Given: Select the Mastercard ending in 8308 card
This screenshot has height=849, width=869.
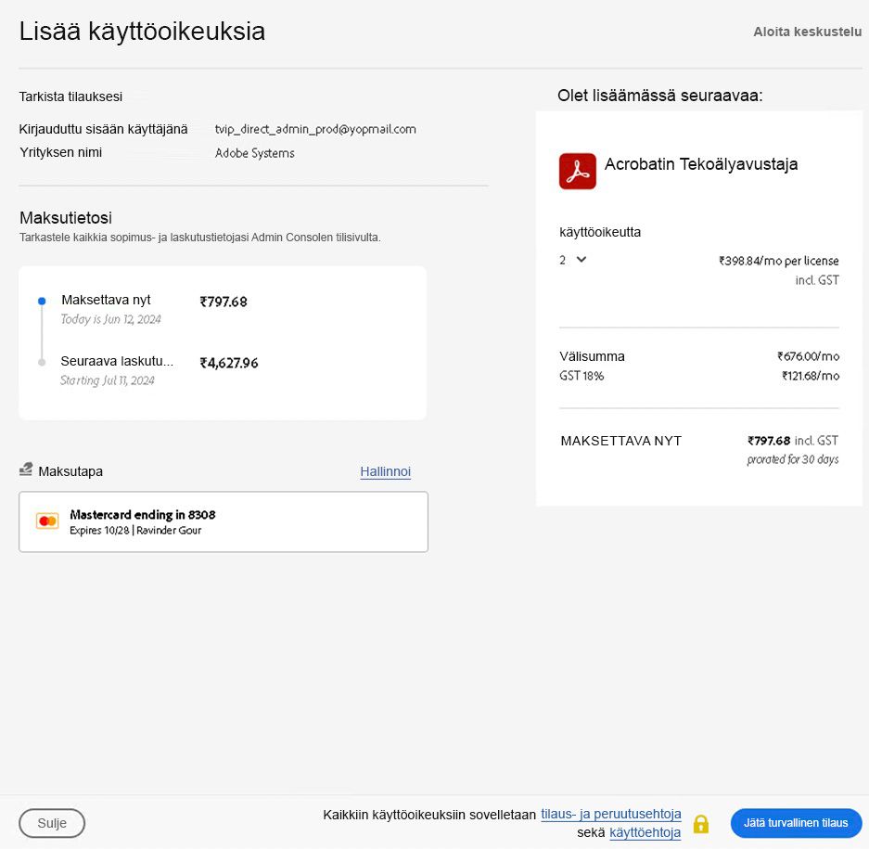Looking at the screenshot, I should [x=223, y=521].
